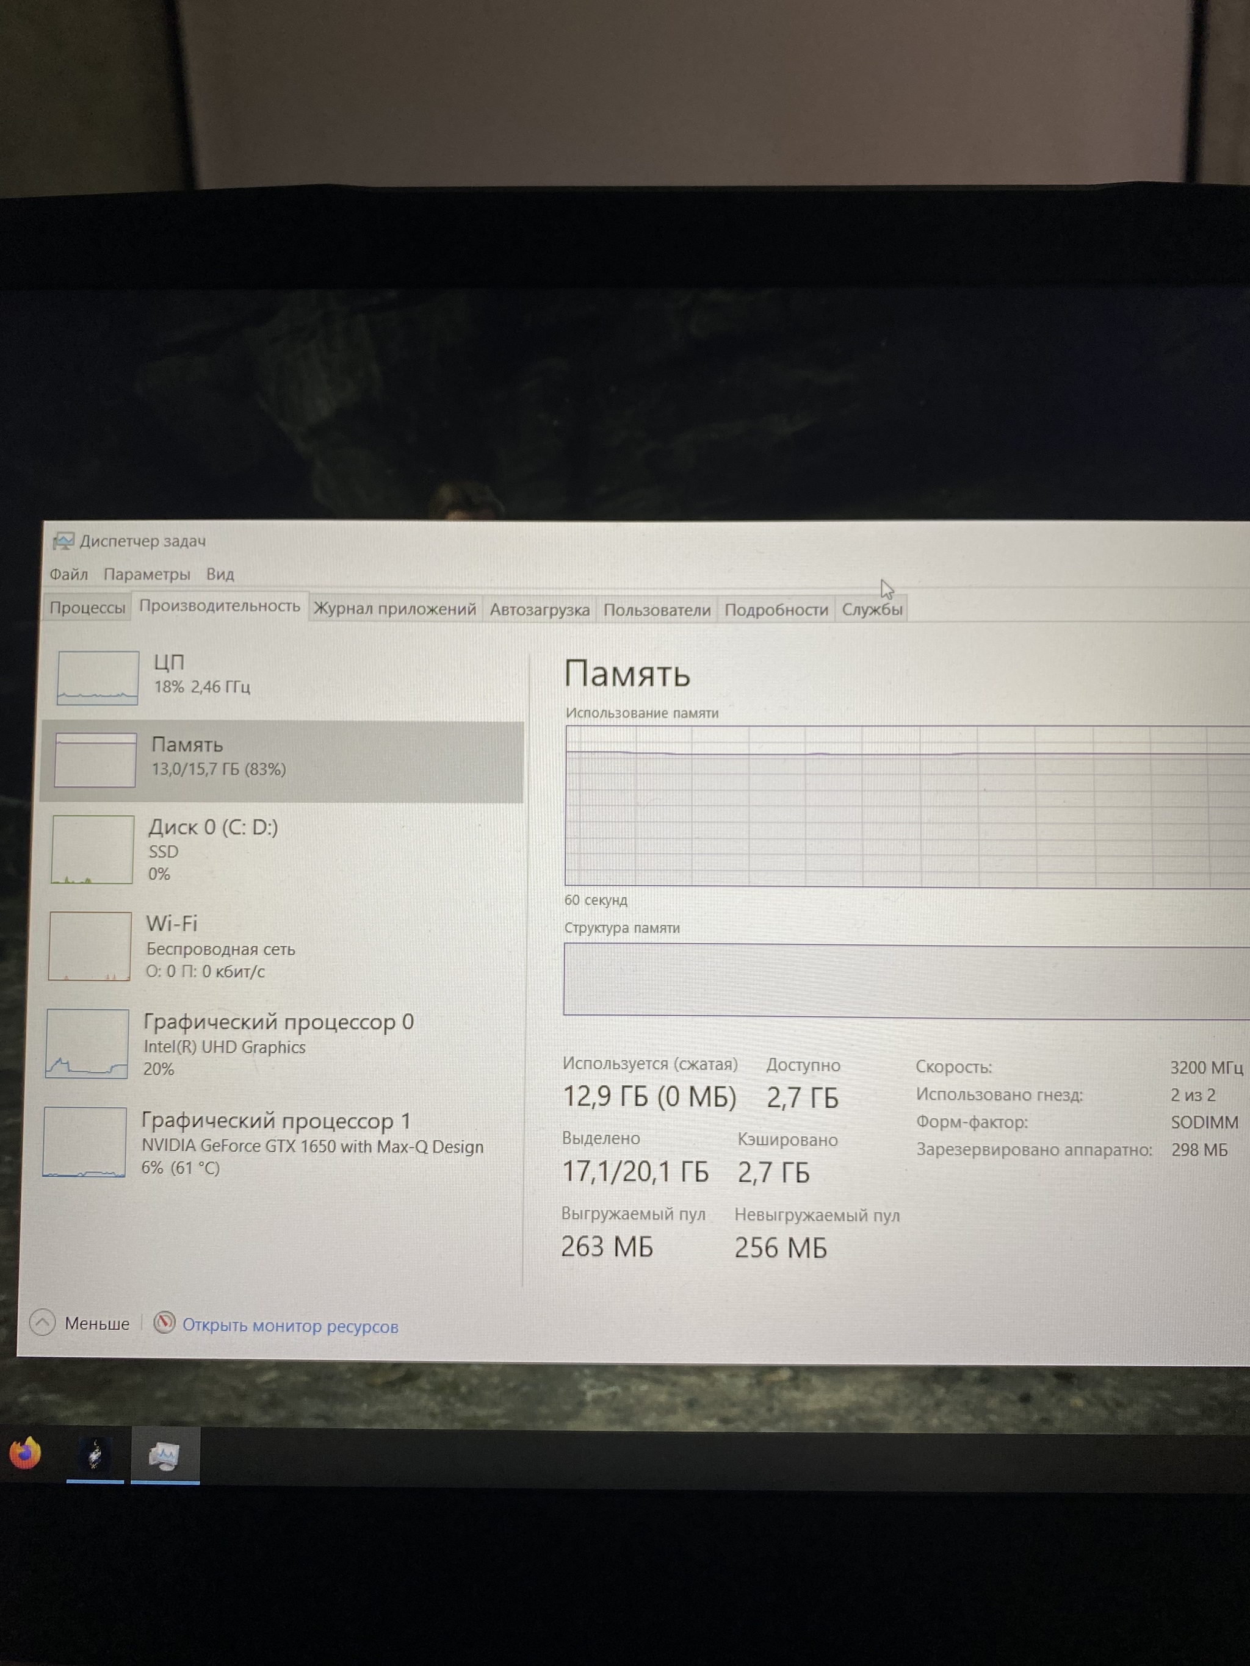
Task: Open Графический процессор 1 NVIDIA graph
Action: (x=85, y=1142)
